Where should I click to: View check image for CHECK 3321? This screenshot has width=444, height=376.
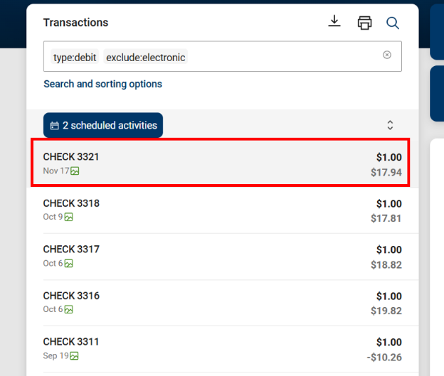click(75, 171)
